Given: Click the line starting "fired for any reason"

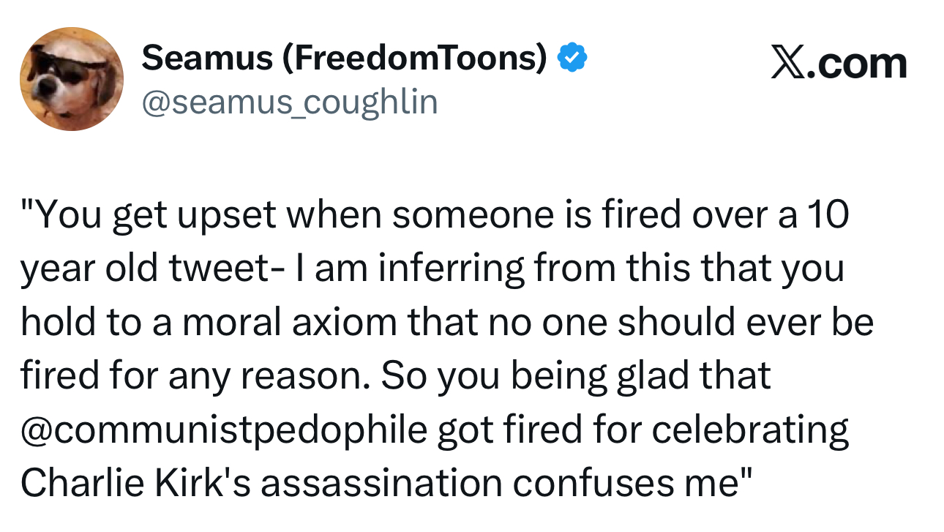Looking at the screenshot, I should pos(395,376).
